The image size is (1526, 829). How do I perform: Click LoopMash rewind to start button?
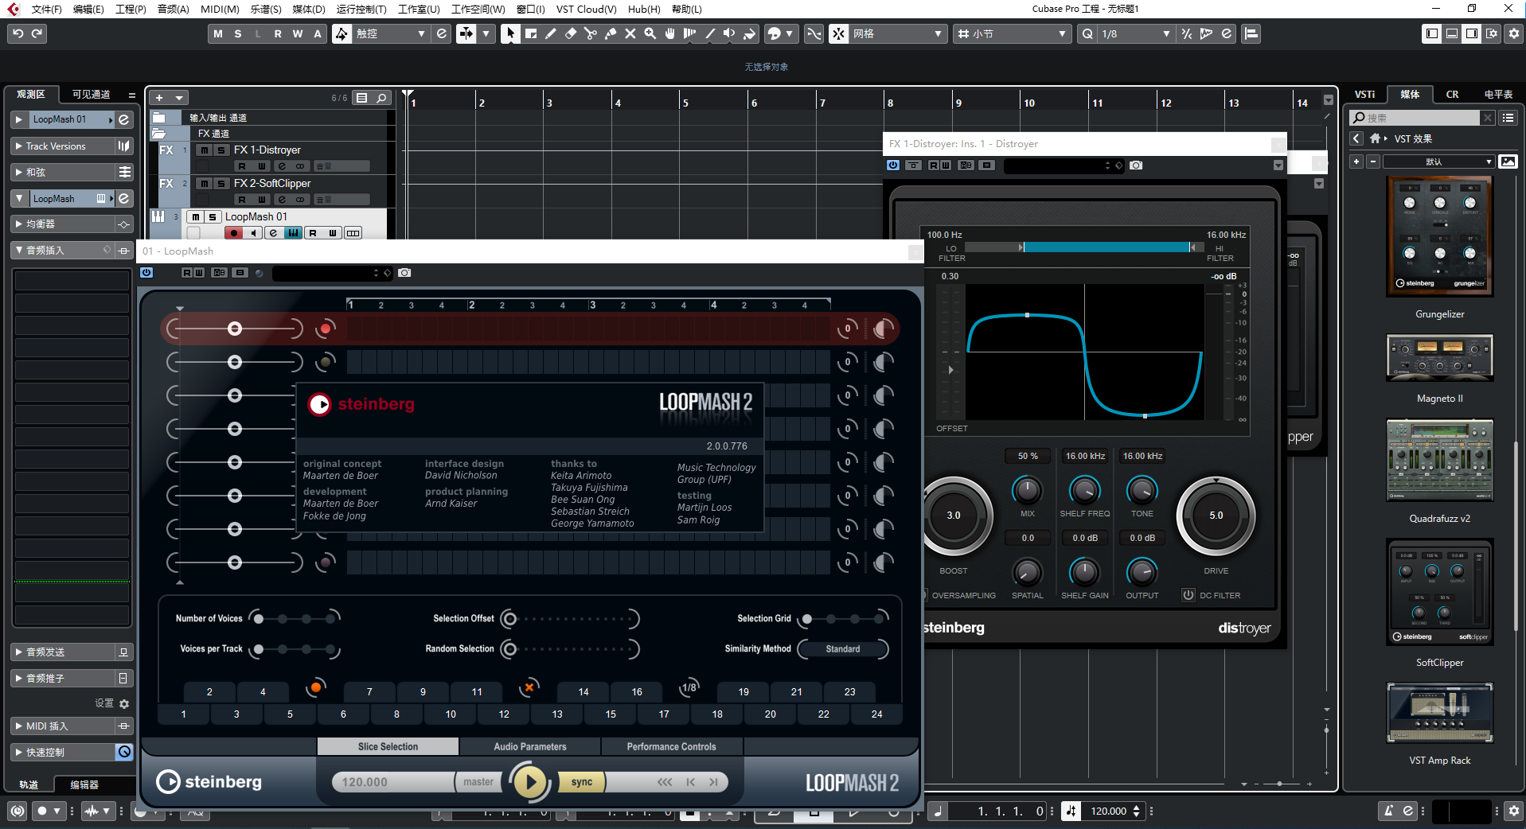[x=690, y=782]
